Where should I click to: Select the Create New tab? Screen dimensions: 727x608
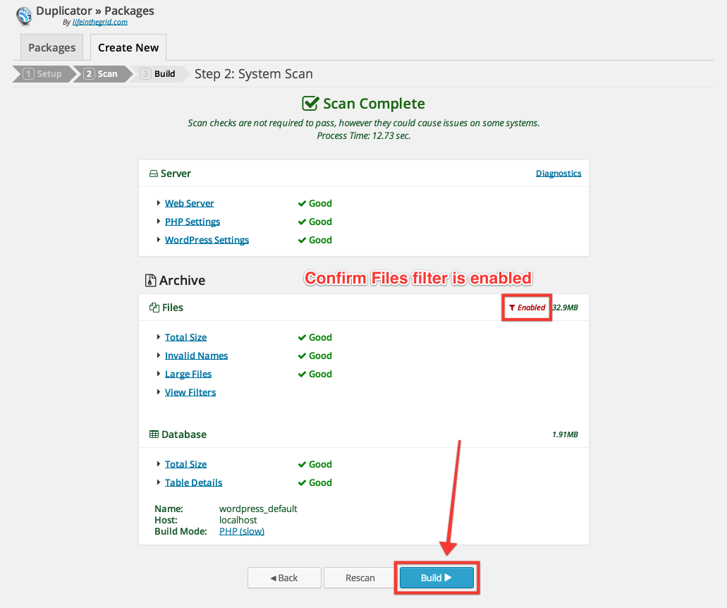[x=128, y=47]
